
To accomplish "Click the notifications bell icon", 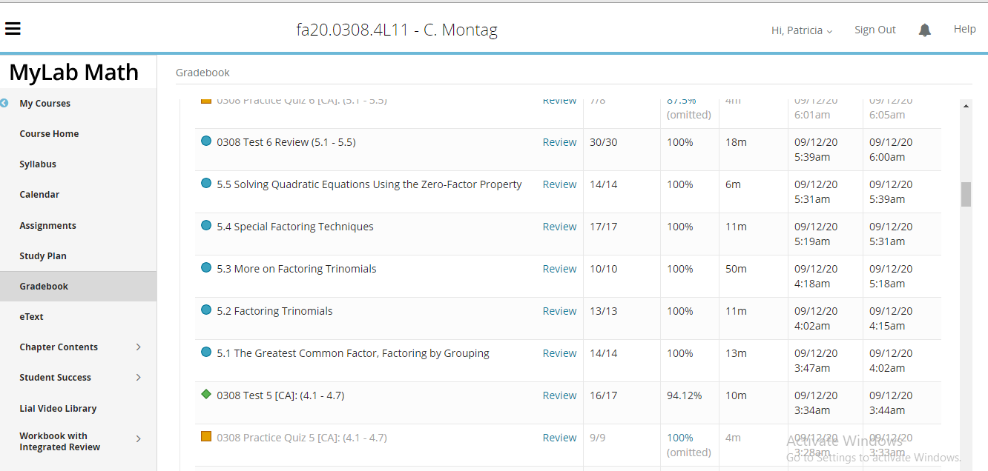I will click(924, 30).
